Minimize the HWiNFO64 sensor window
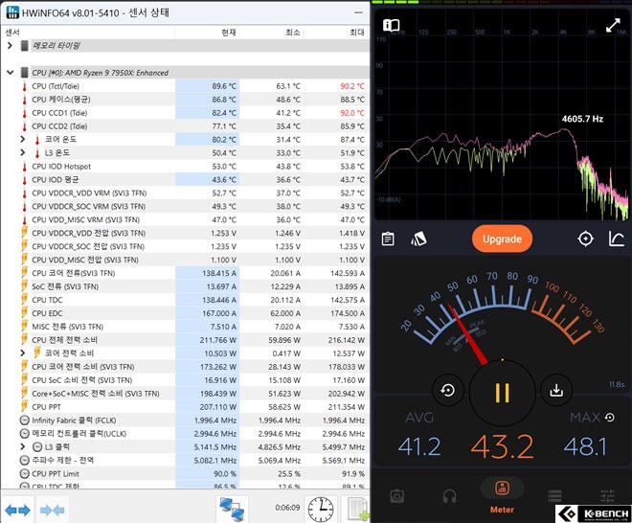This screenshot has width=632, height=523. click(x=358, y=12)
